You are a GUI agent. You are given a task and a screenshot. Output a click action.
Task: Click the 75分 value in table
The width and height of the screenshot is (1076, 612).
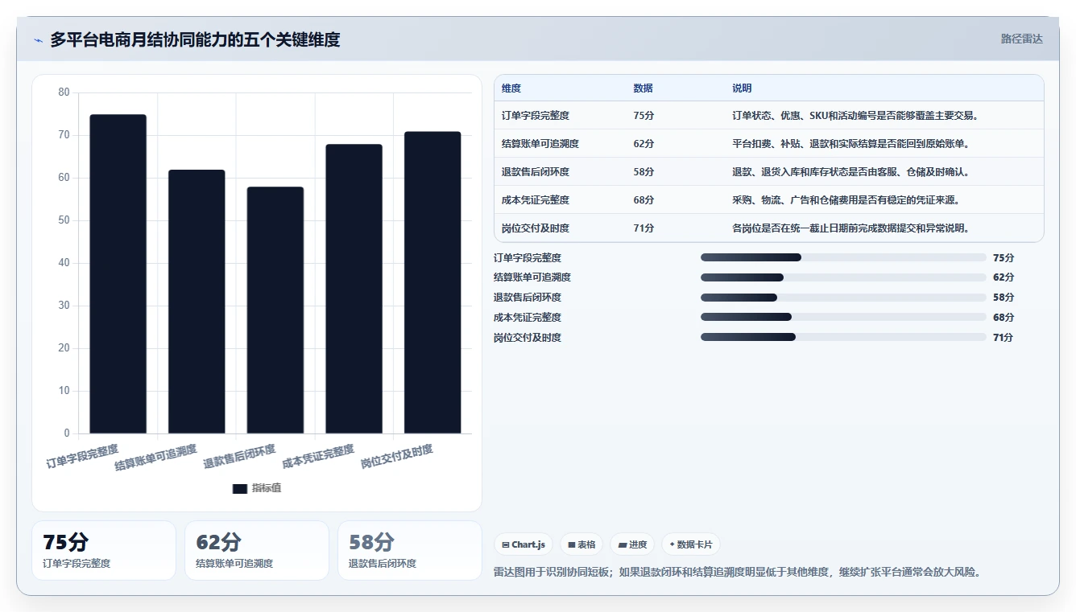[644, 116]
